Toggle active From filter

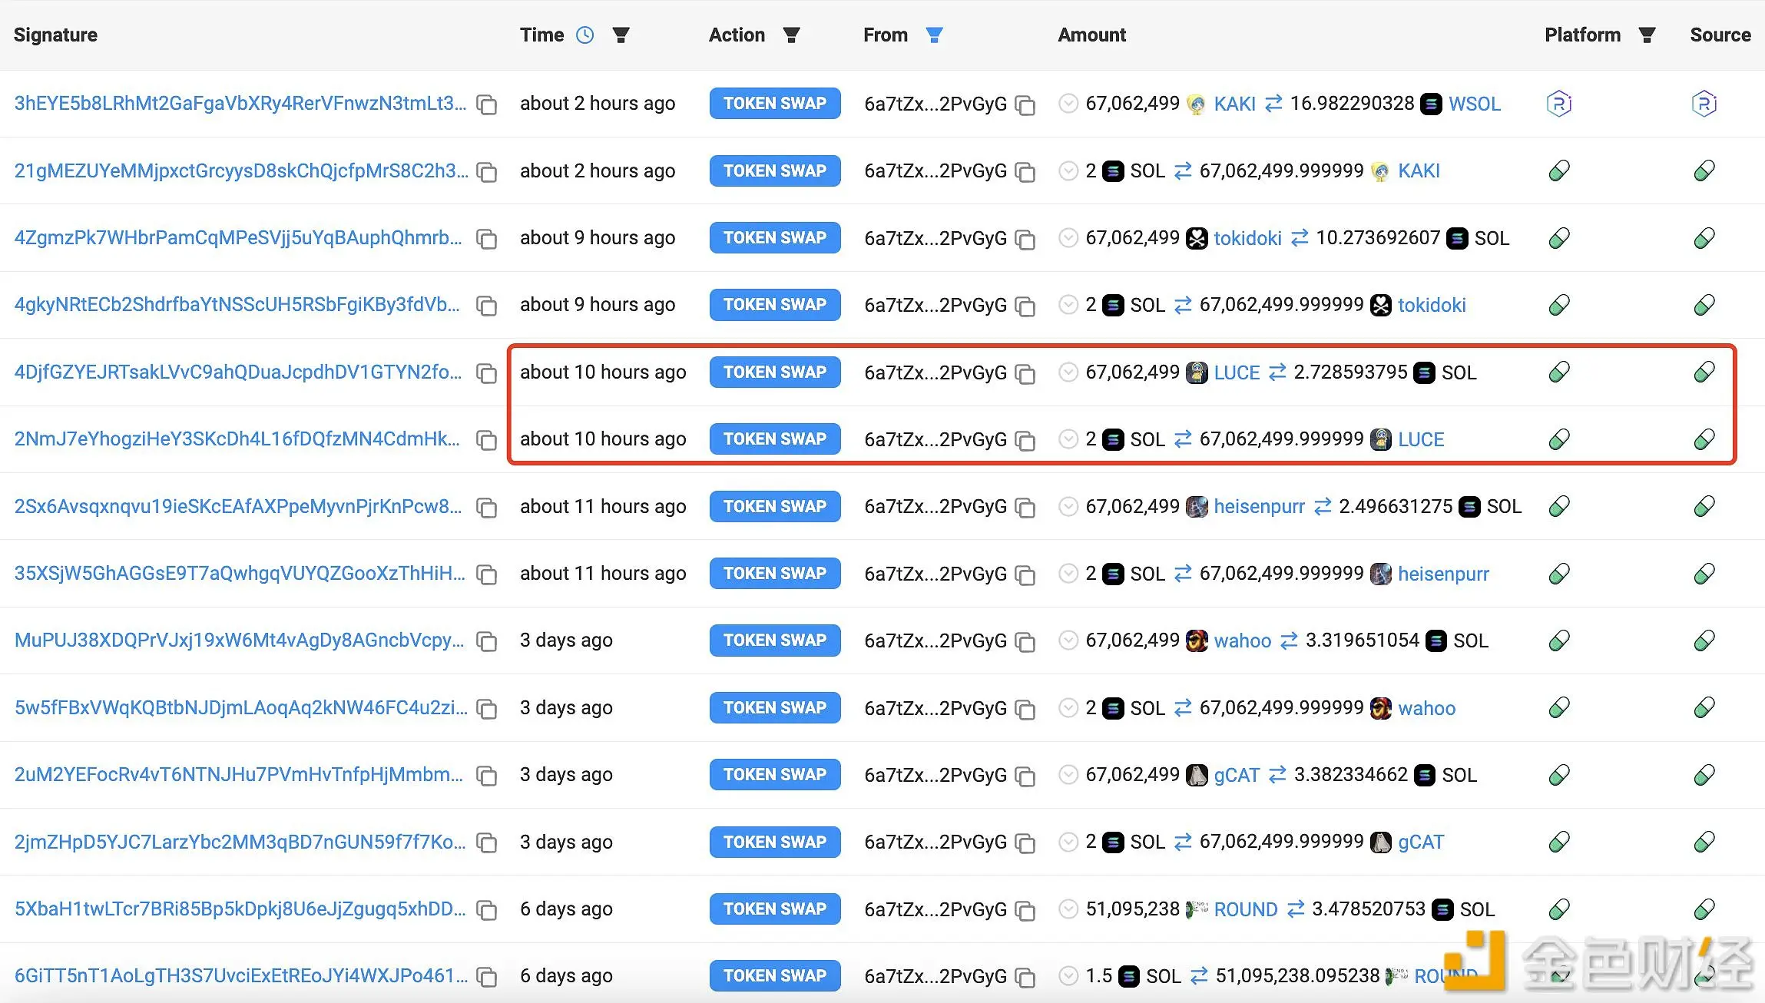934,35
